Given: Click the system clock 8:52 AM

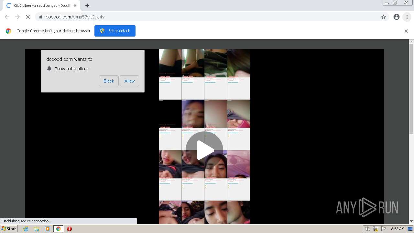Looking at the screenshot, I should 398,229.
